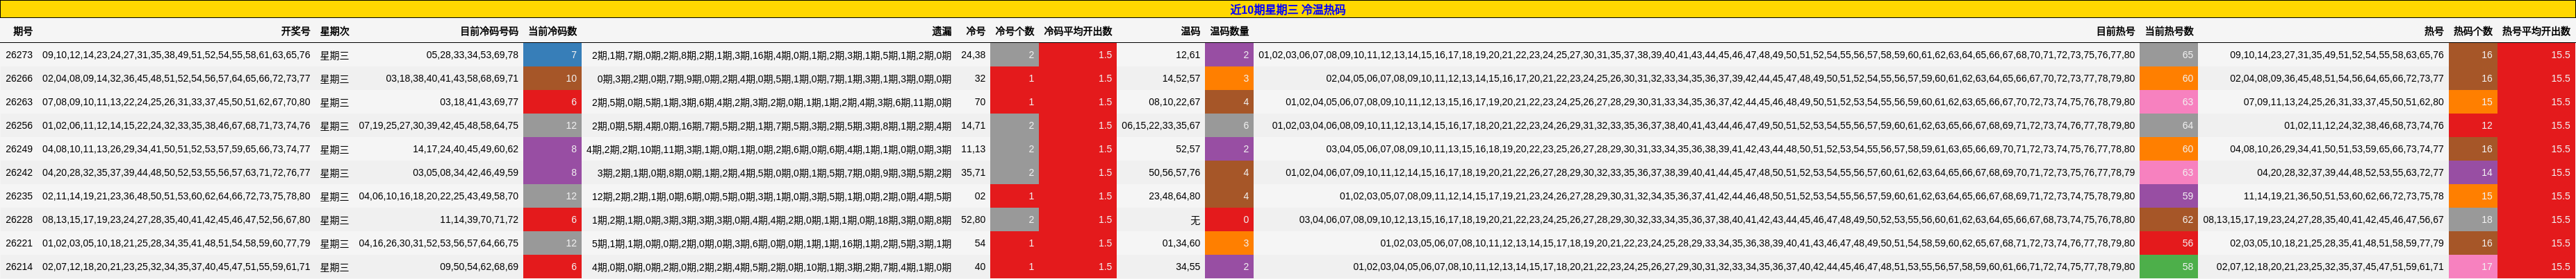This screenshot has width=2576, height=279.
Task: Click warm code 01,34,60 in row 26221
Action: 1181,243
